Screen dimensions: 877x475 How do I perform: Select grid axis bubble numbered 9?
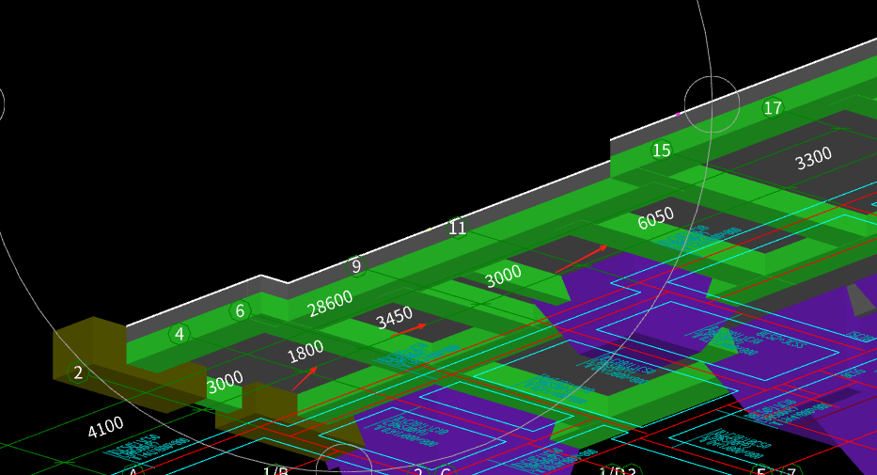355,266
